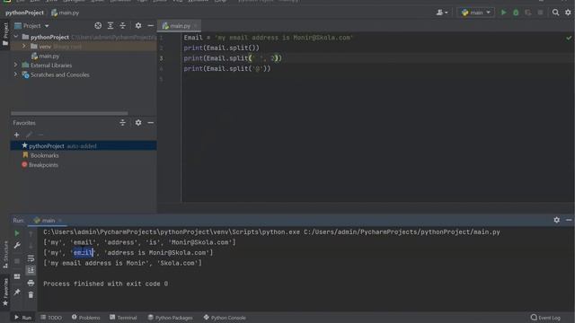575x323 pixels.
Task: Click the Project panel horizontal scrollbar
Action: pyautogui.click(x=69, y=113)
